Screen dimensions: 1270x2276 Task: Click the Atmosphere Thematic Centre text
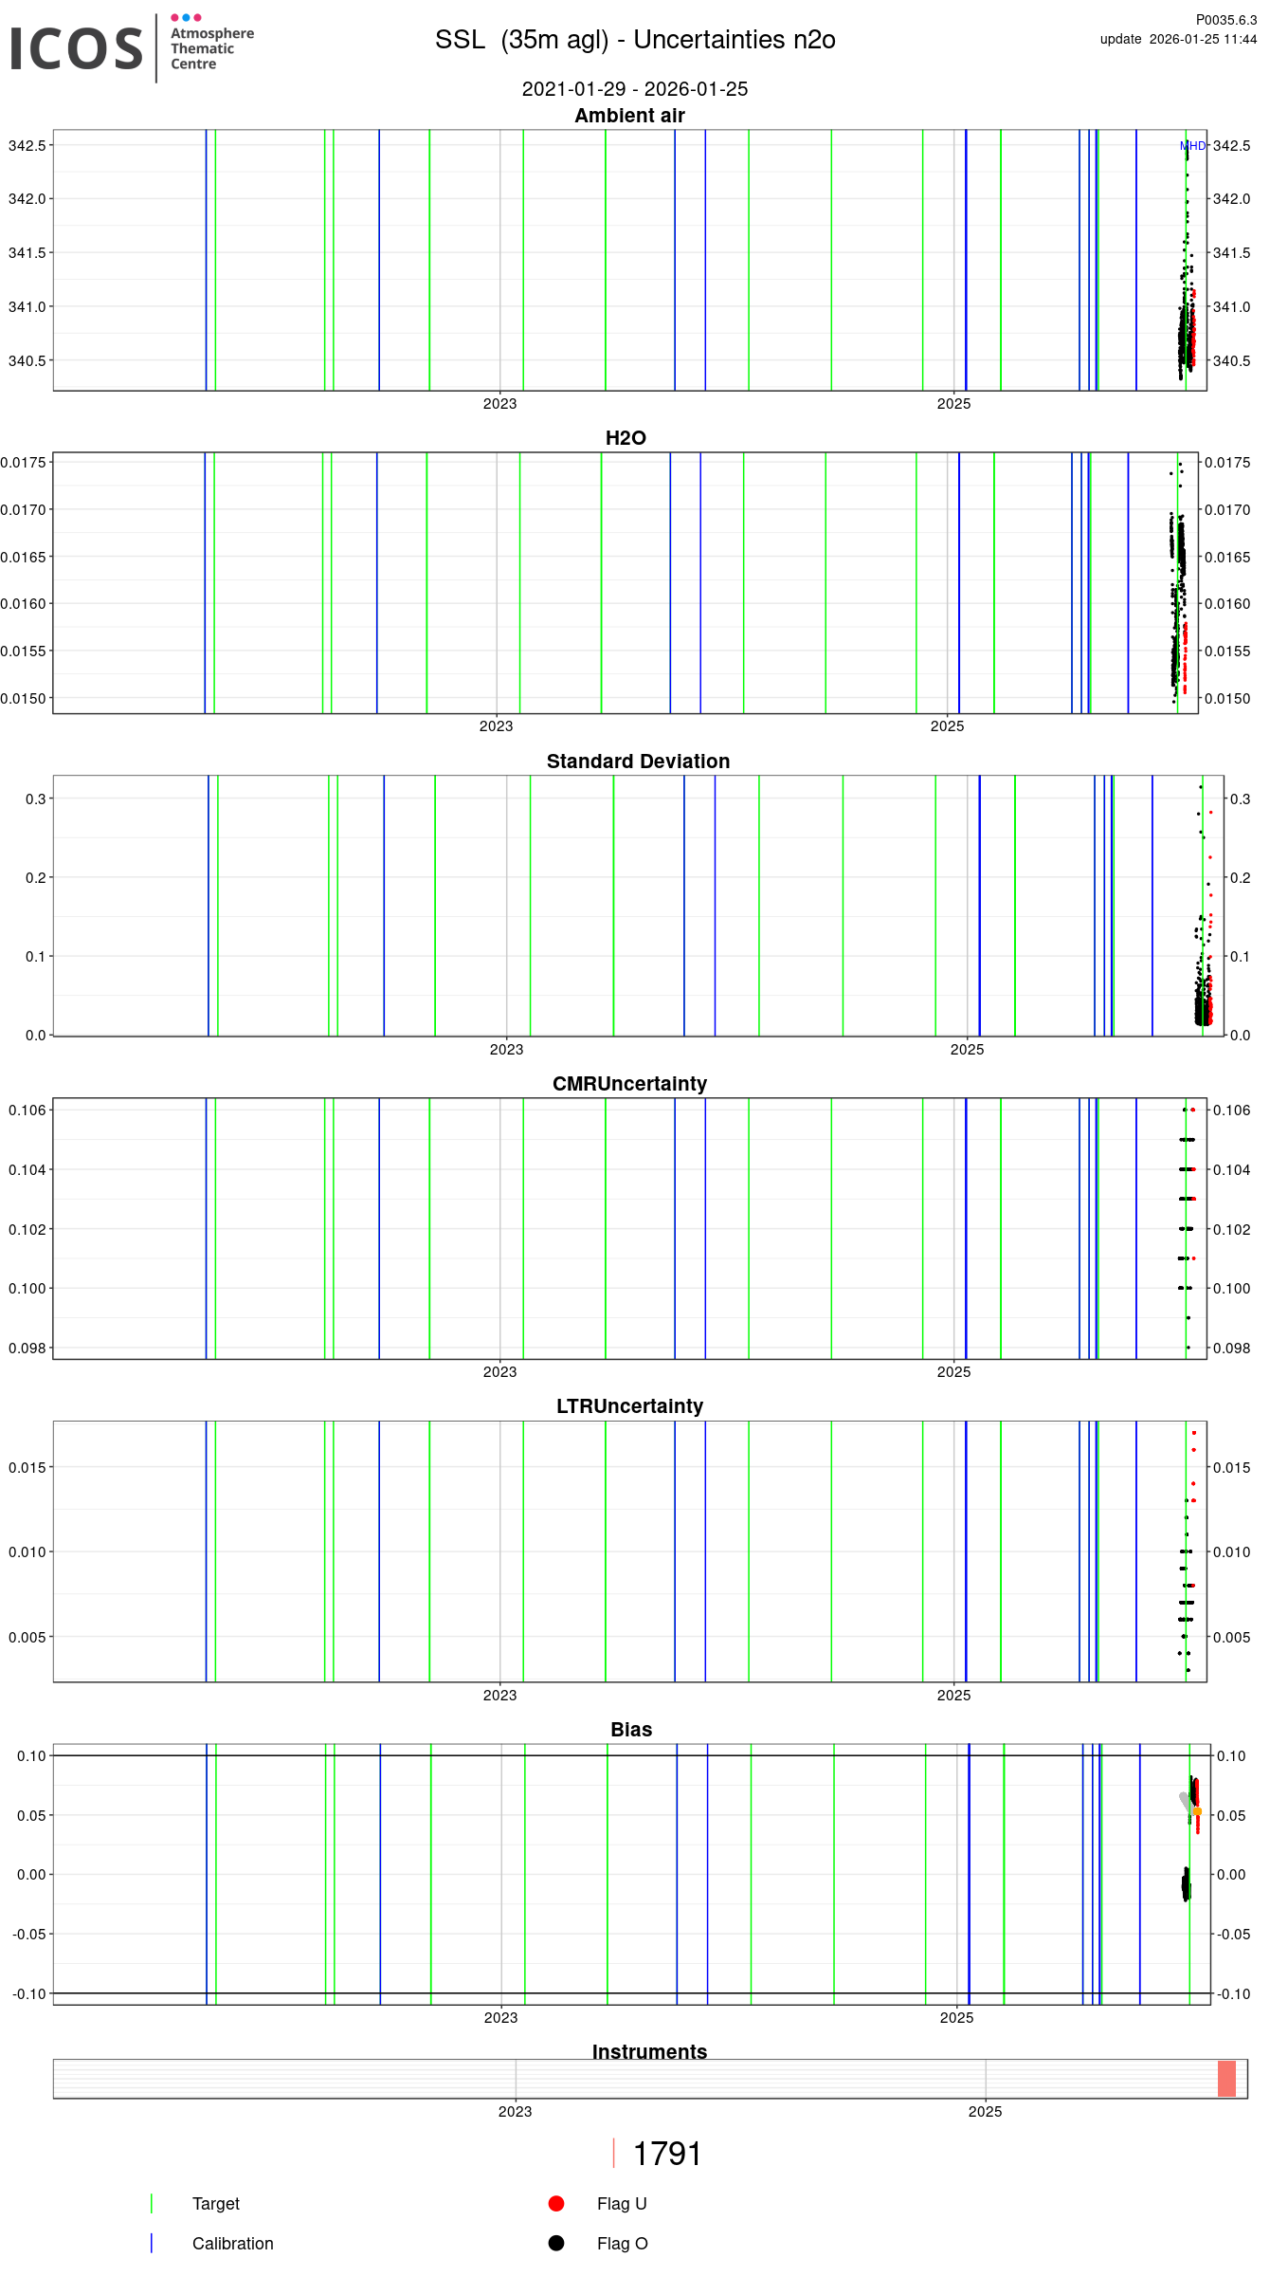click(x=211, y=48)
